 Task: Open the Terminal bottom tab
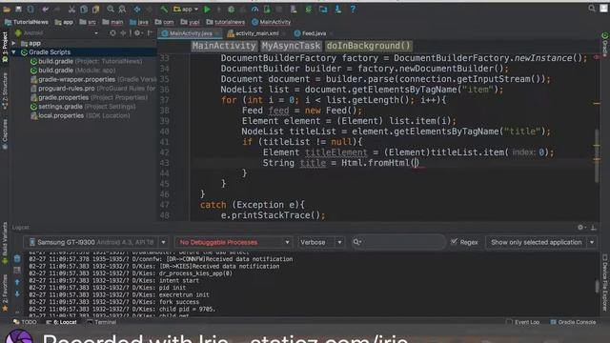(x=102, y=322)
